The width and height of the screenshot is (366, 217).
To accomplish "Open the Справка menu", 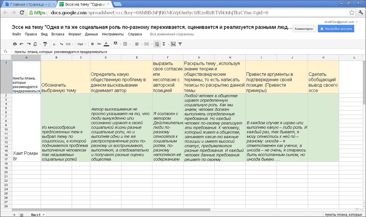I will pos(135,34).
